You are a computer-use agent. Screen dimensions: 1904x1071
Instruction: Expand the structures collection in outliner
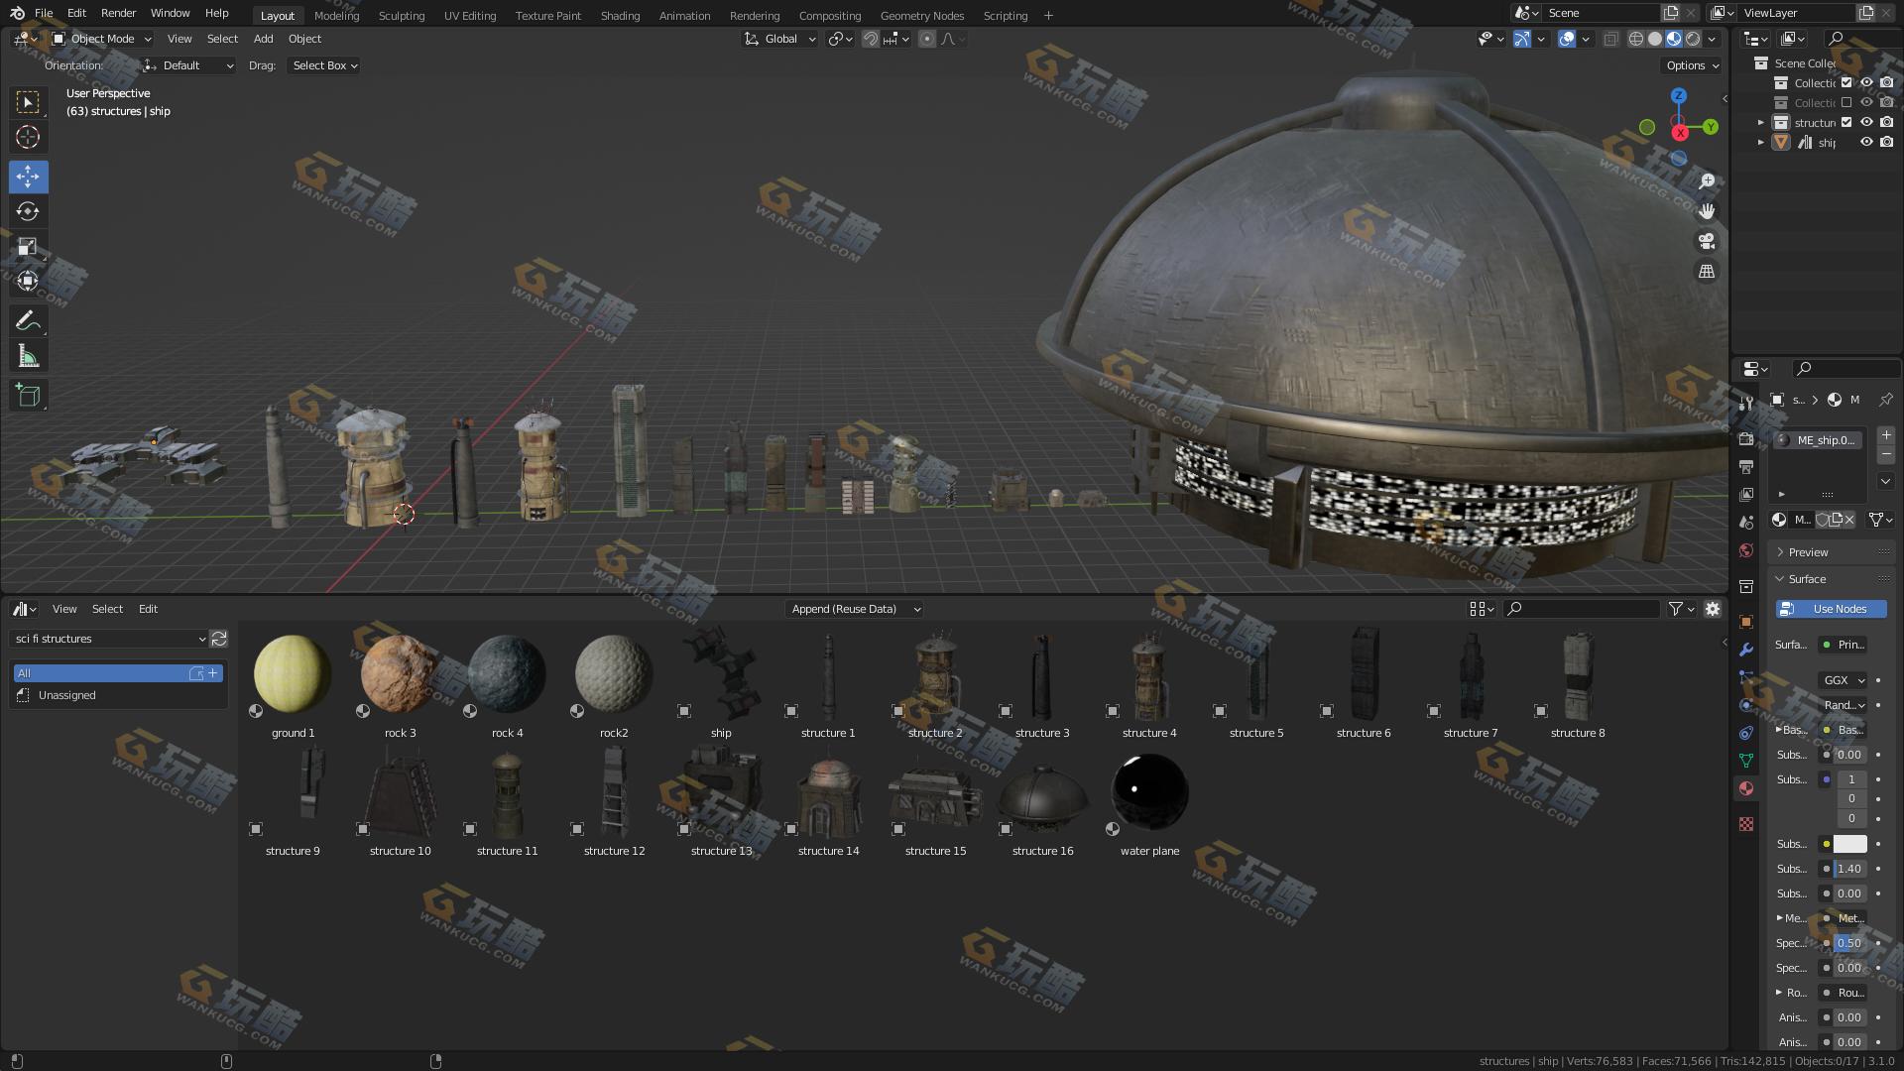pos(1761,122)
